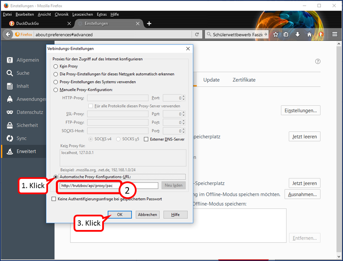Click the Hilfe button in dialog
Screen dimensions: 343x261
pos(175,215)
